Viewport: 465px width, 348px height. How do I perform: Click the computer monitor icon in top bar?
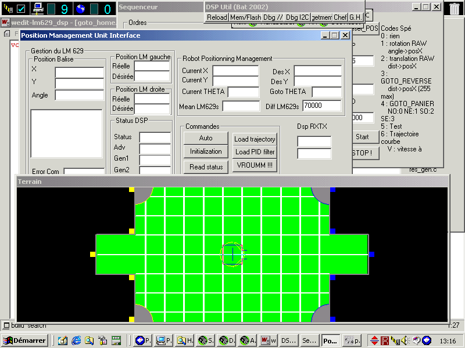pyautogui.click(x=38, y=8)
